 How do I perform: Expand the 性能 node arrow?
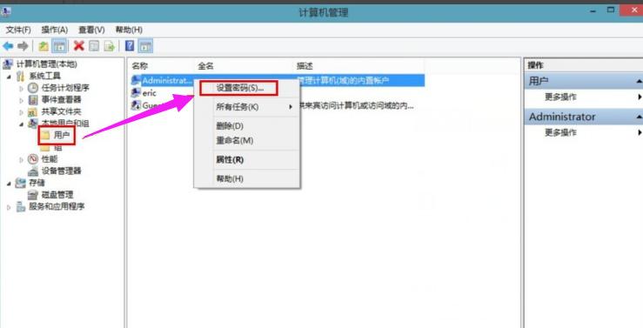click(x=22, y=159)
